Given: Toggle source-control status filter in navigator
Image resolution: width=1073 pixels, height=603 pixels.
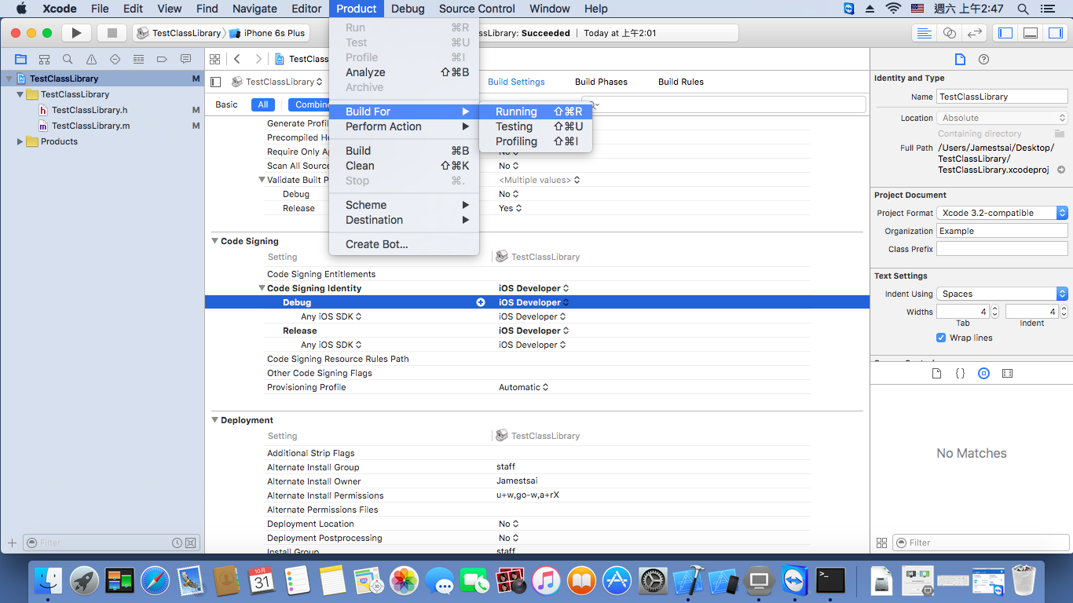Looking at the screenshot, I should (x=190, y=543).
